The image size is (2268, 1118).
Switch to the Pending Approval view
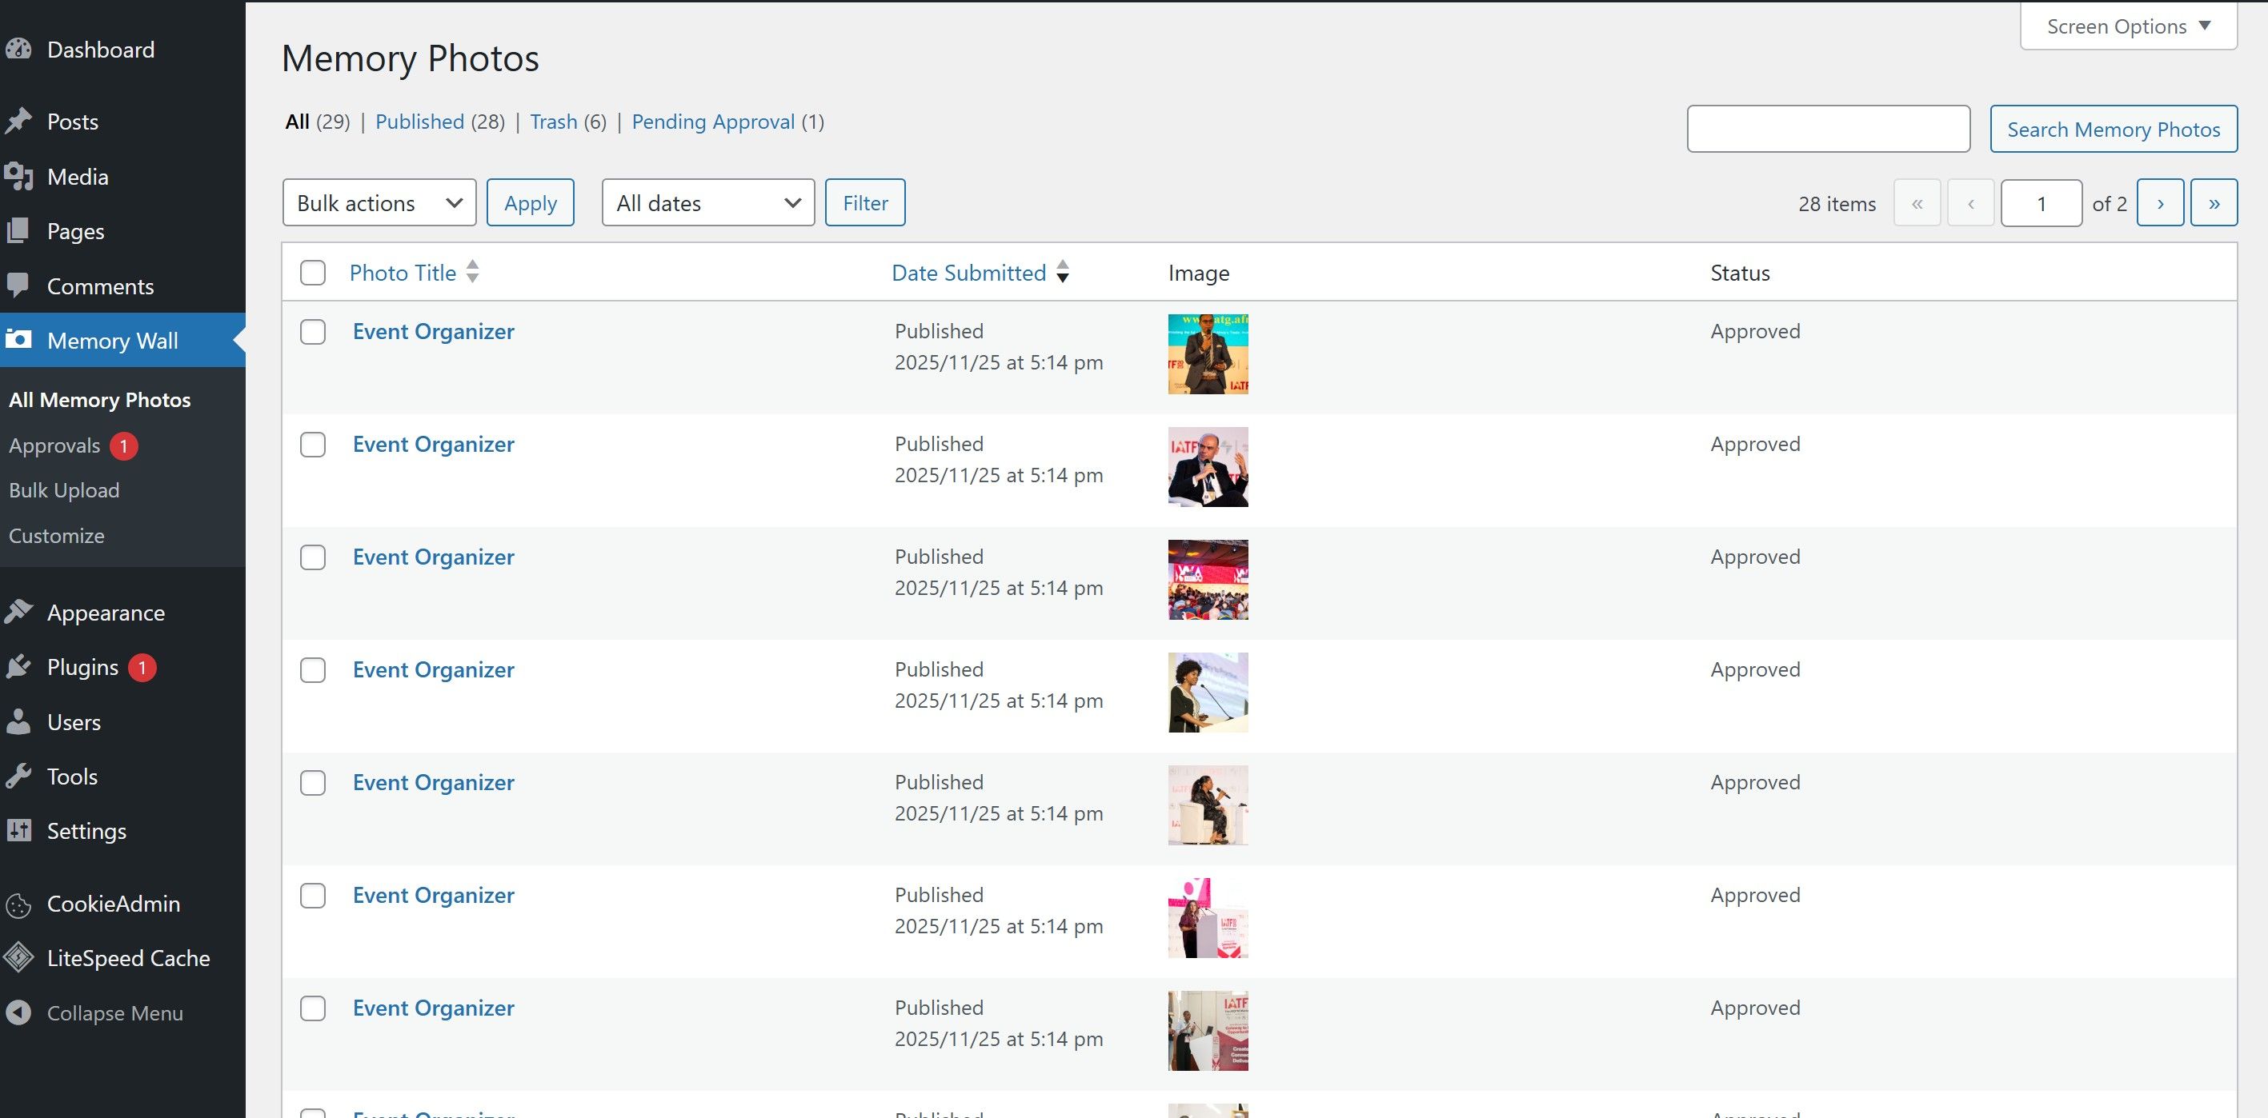[713, 122]
